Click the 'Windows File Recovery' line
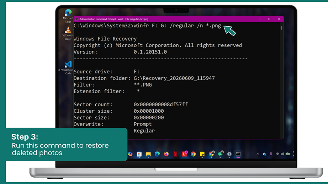Viewport: 328px width, 184px height. tap(105, 39)
